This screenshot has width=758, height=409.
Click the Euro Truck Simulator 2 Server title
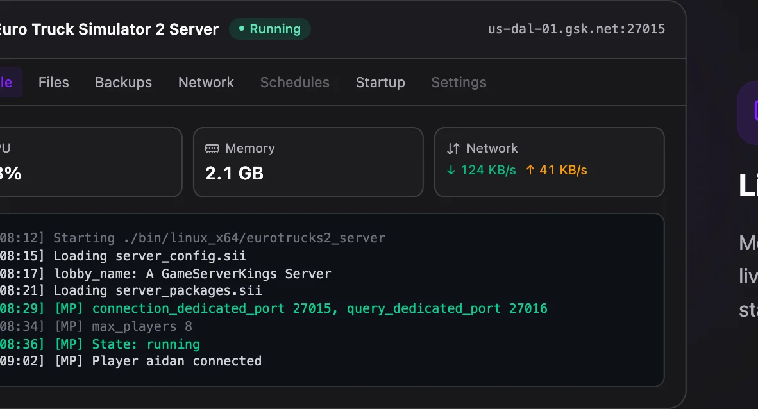109,29
